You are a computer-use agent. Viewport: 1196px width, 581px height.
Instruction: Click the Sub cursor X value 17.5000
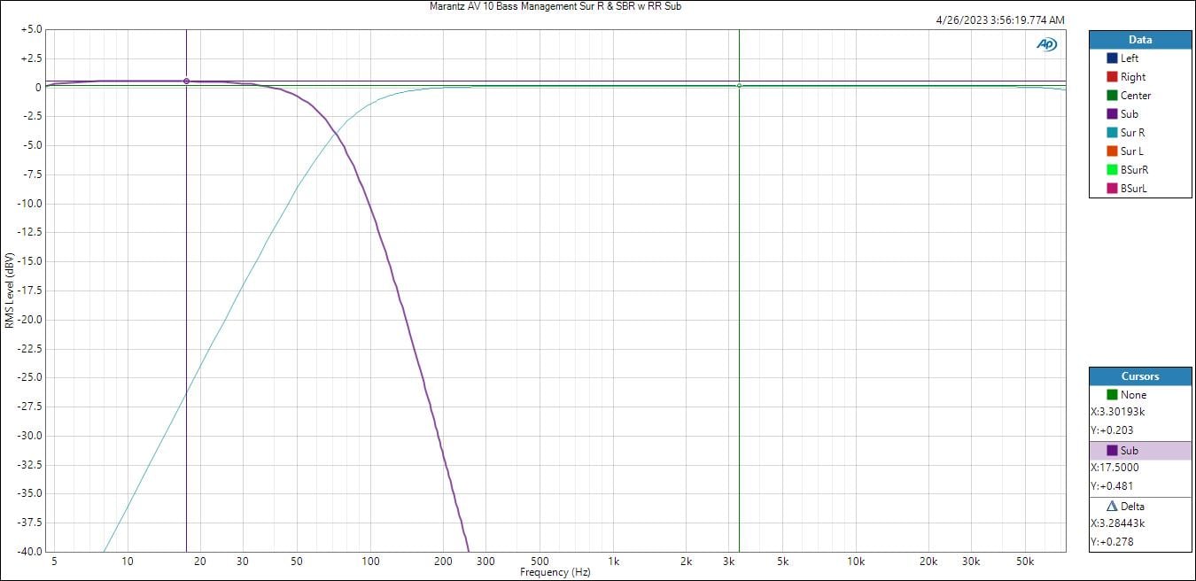pos(1114,468)
